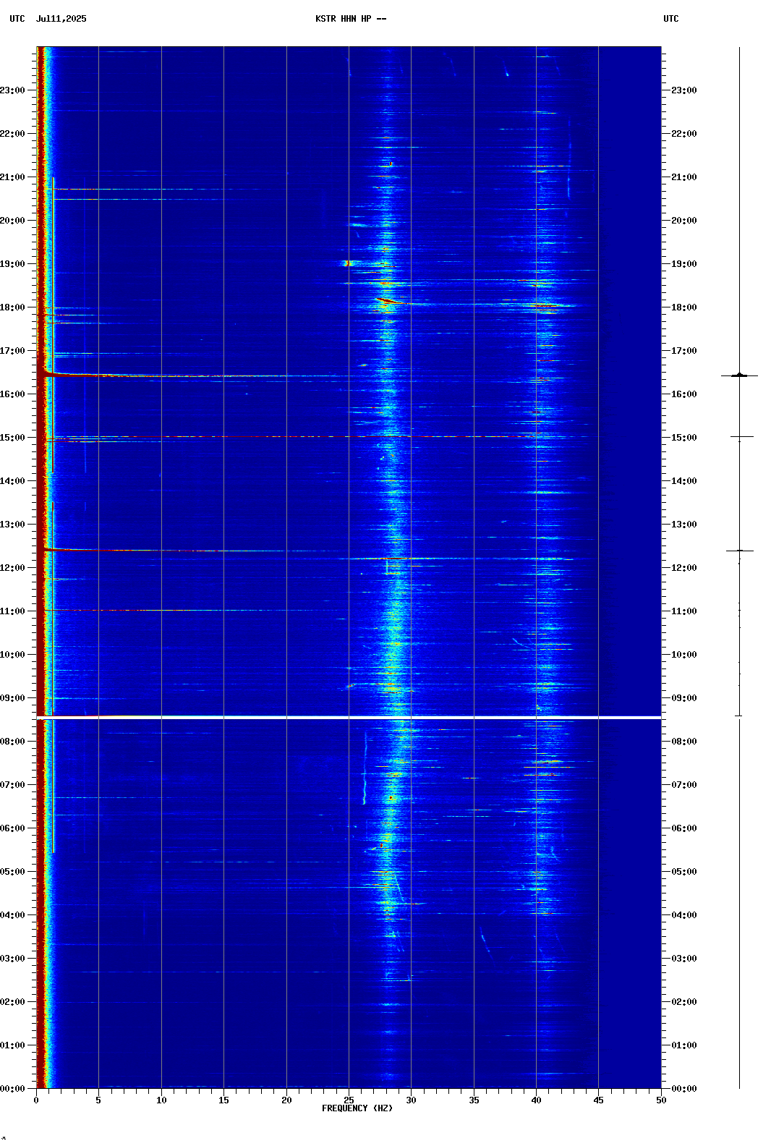Click the seismogram amplitude tick near 15:00
Viewport: 771px width, 1146px height.
(x=741, y=437)
